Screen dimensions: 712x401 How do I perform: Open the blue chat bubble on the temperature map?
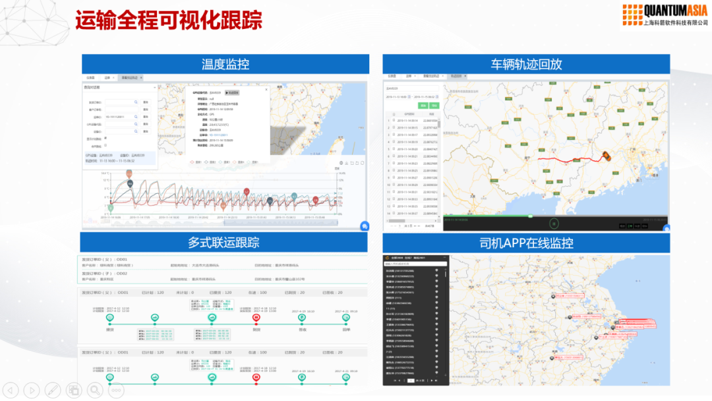click(363, 226)
